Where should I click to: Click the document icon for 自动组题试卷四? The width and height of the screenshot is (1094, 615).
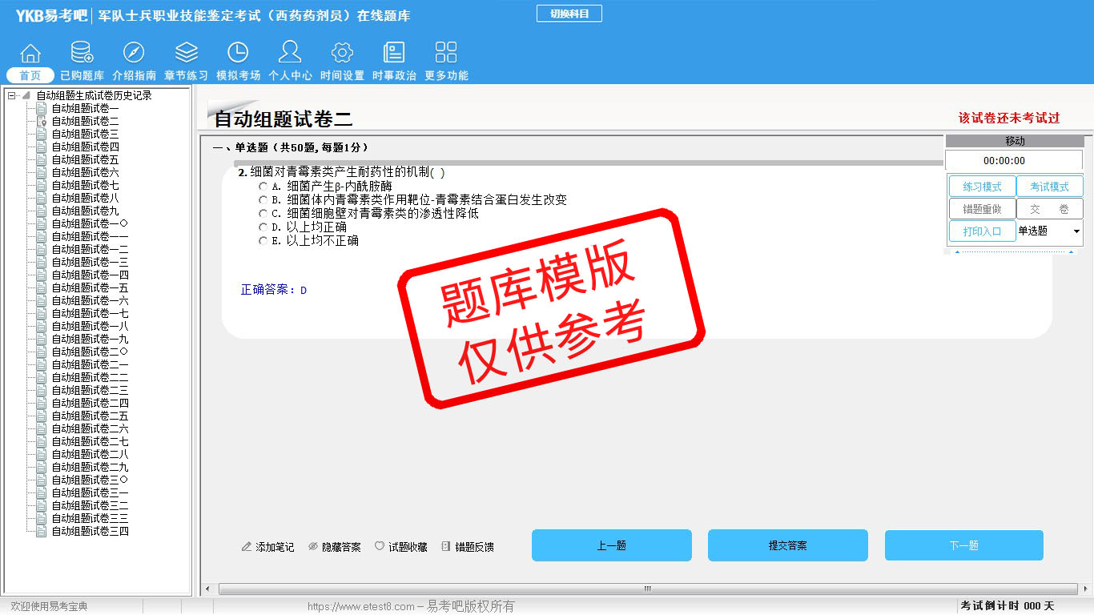pos(42,147)
